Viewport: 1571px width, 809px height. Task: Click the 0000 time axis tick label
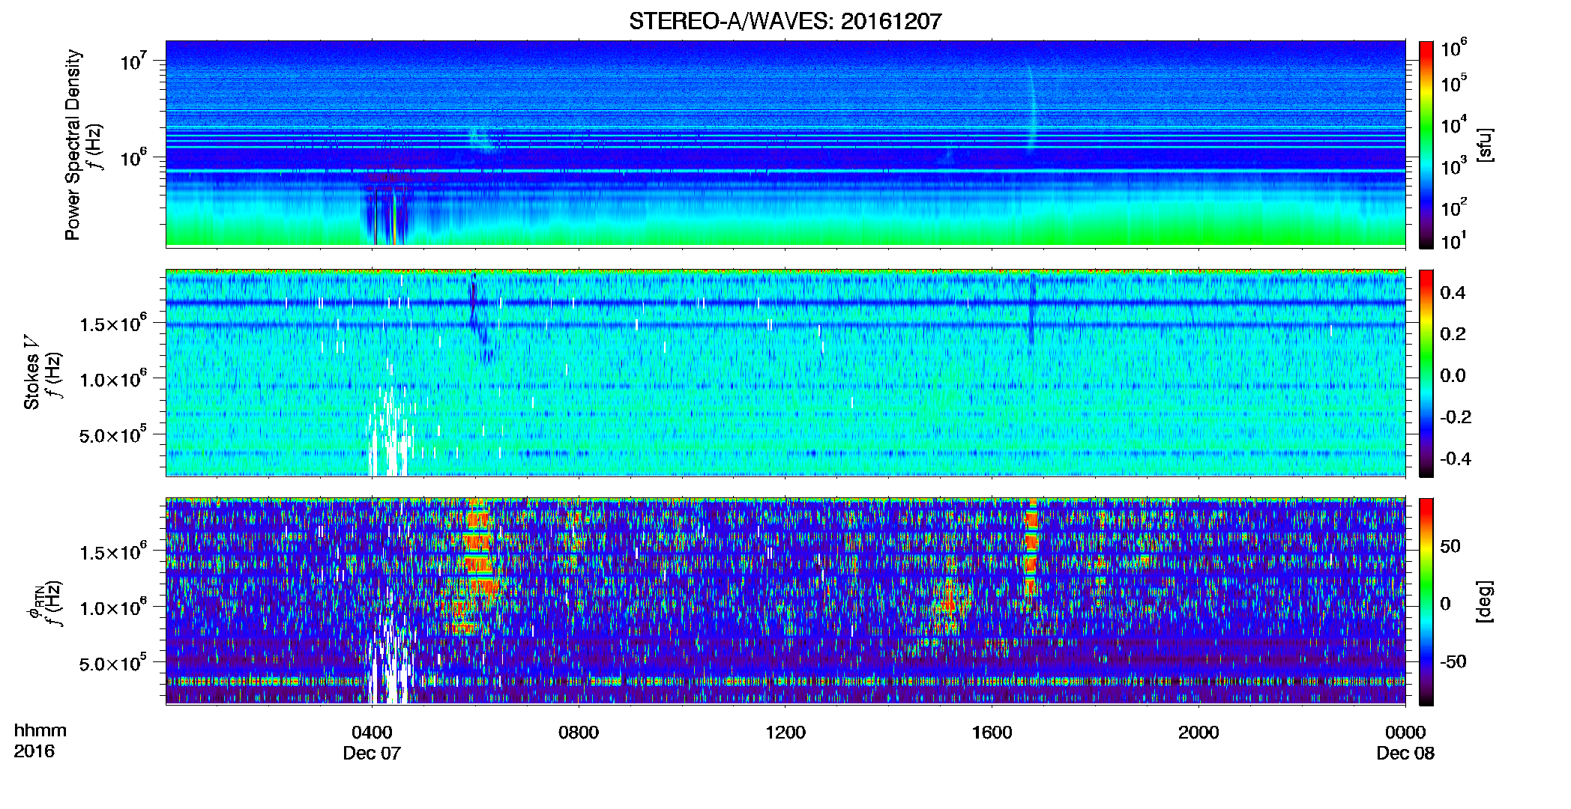click(1405, 732)
